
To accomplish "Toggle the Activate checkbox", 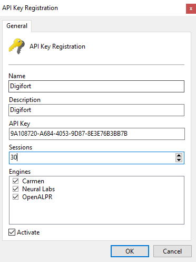I will point(12,232).
